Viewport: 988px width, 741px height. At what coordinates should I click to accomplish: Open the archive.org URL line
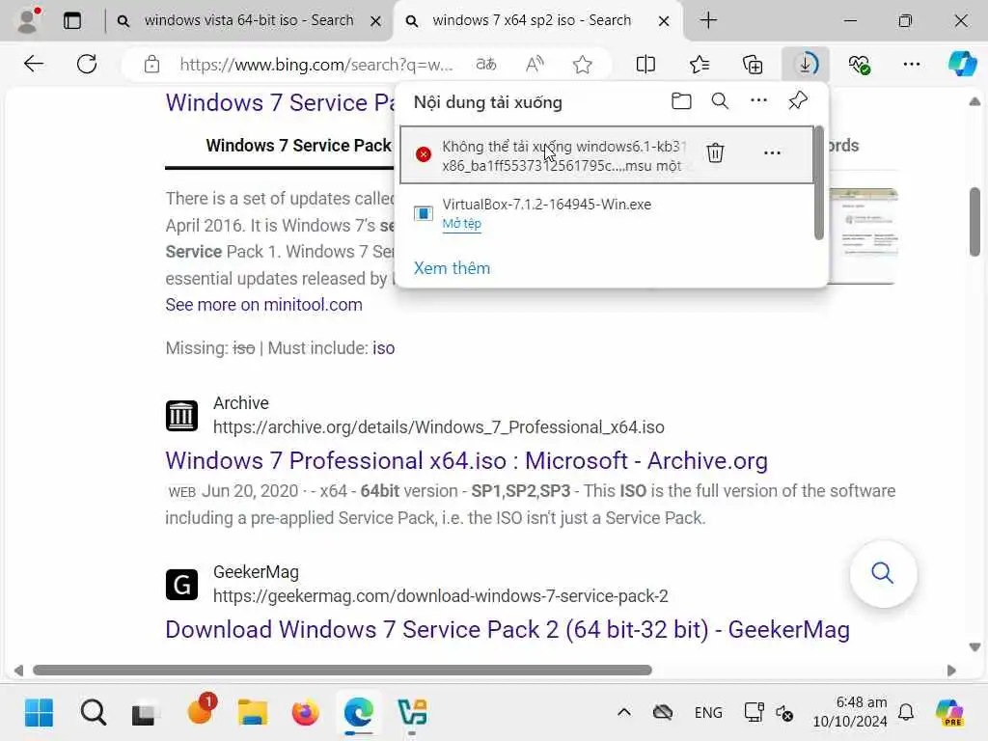[439, 427]
